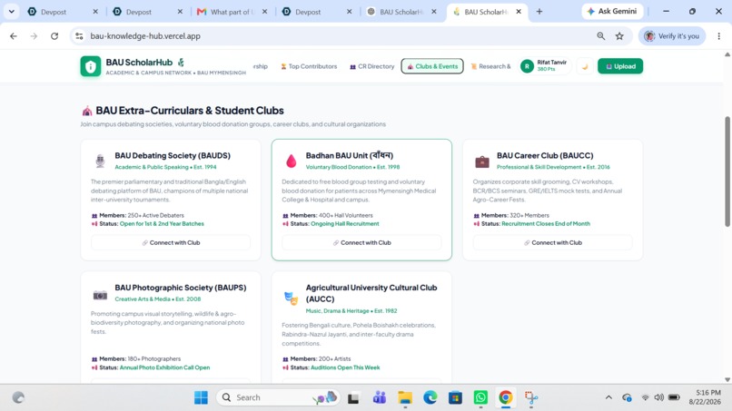Click 'Open for 1st & 2nd Year Batches' status
This screenshot has width=732, height=411.
pos(162,224)
